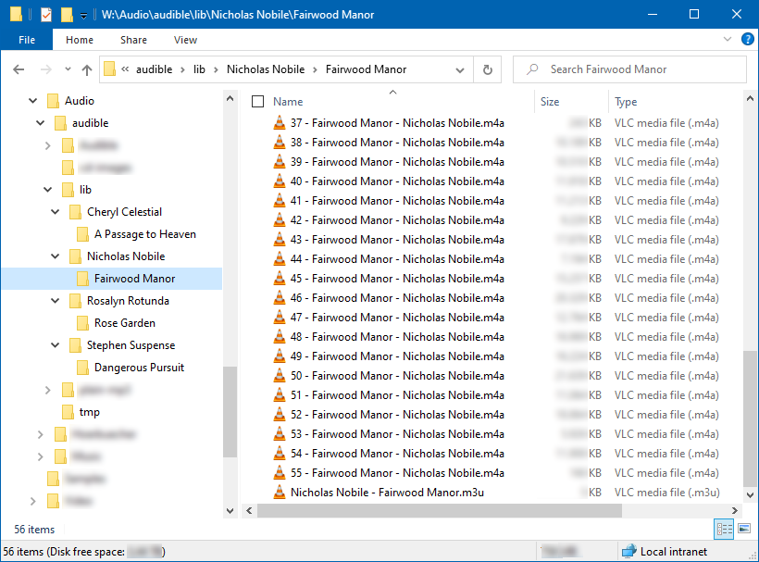The image size is (759, 562).
Task: Click the New folder quick access icon
Action: (x=67, y=15)
